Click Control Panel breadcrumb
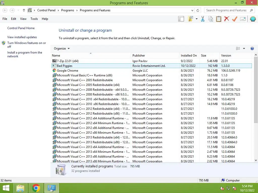 coord(46,10)
